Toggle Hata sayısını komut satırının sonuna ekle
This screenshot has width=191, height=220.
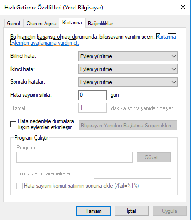(20, 186)
